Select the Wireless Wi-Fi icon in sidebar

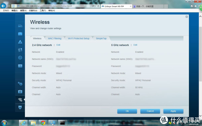[20, 100]
